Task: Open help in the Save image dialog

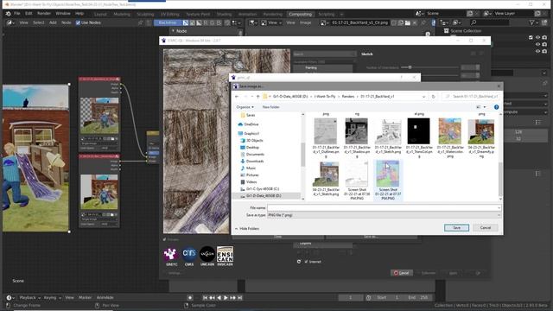Action: pos(496,107)
